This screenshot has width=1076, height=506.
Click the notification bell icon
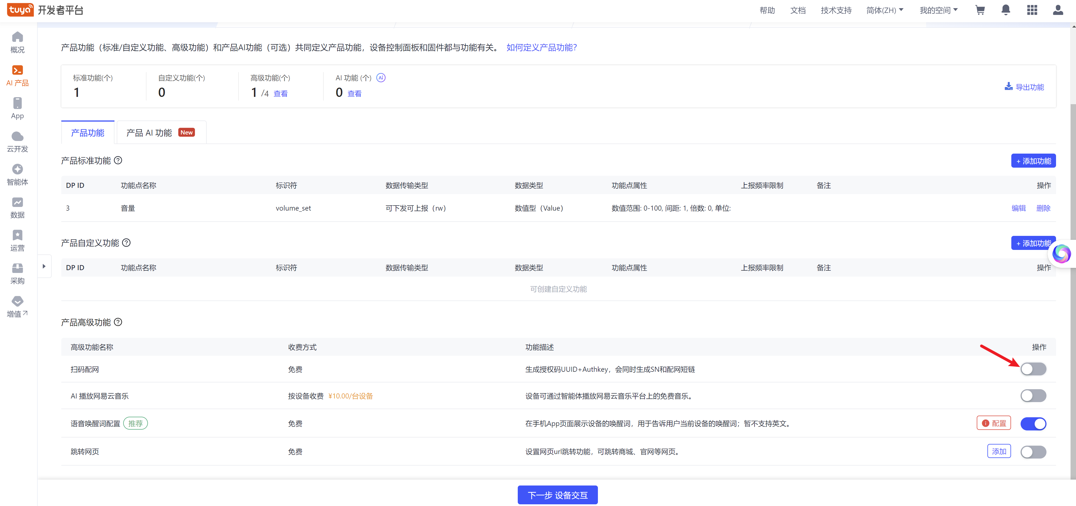point(1006,10)
